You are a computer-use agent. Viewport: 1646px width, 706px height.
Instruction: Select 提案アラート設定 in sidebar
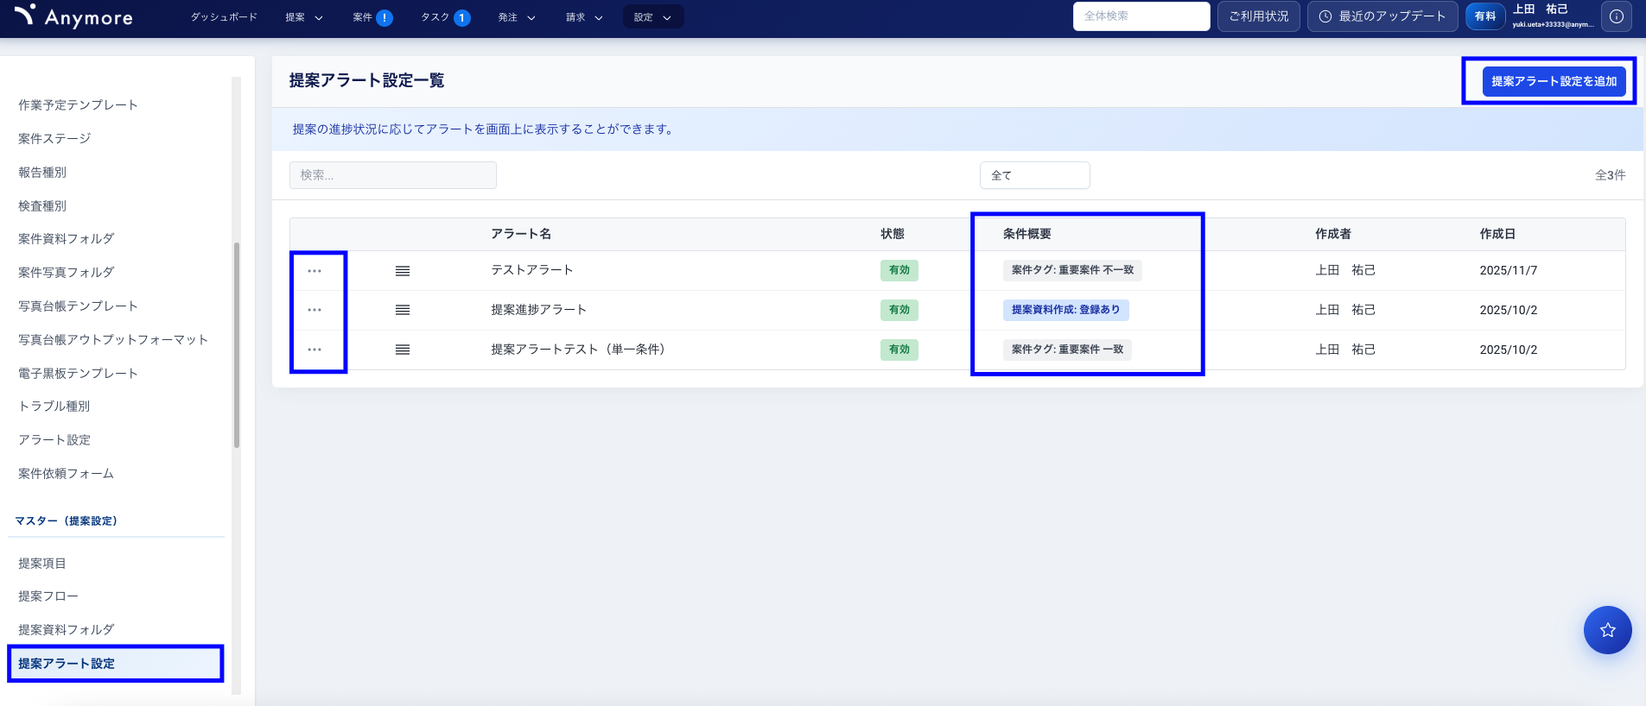[x=116, y=664]
